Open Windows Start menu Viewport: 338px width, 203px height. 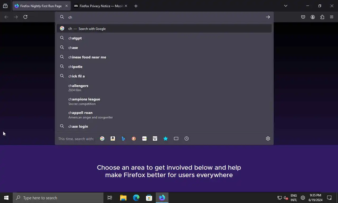pyautogui.click(x=6, y=198)
